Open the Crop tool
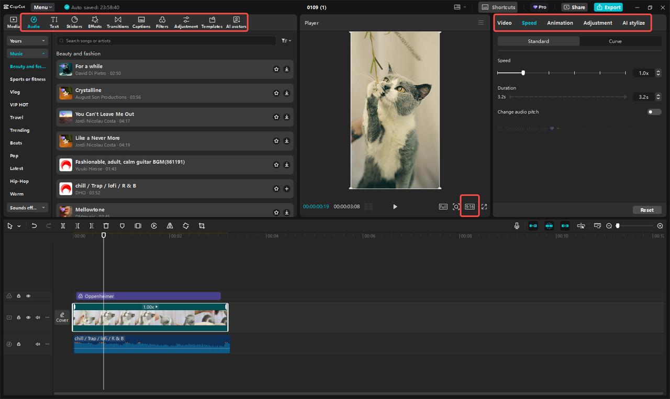The height and width of the screenshot is (399, 670). coord(202,225)
